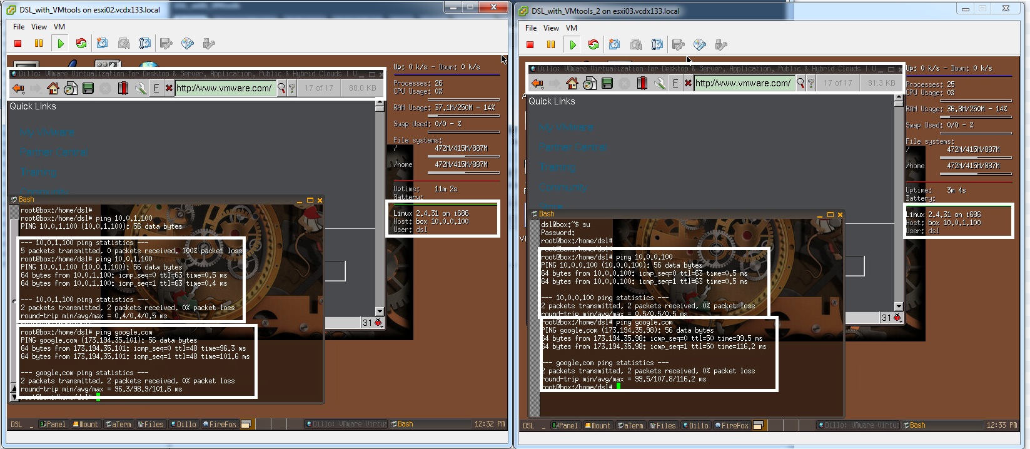Open snapshot manager icon in right VM console
This screenshot has height=449, width=1030.
click(x=657, y=44)
